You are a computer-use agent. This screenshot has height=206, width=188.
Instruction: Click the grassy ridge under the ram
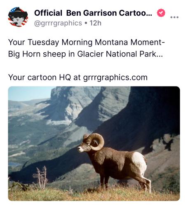tap(94, 194)
